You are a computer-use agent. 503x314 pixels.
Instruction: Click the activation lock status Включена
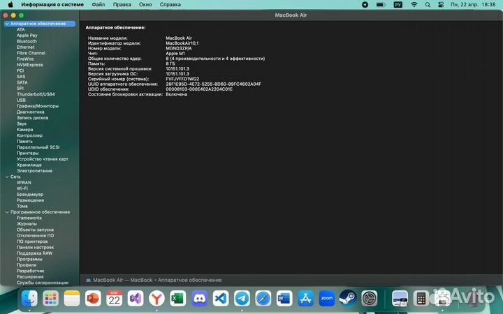(177, 94)
